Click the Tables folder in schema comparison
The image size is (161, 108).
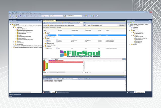[x=47, y=32]
